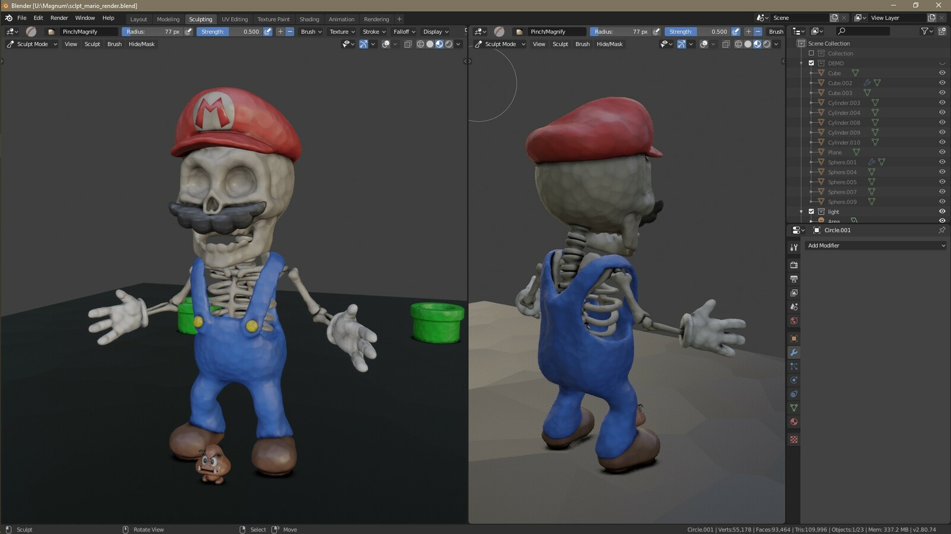Switch left viewport to rendered shading
Image resolution: width=951 pixels, height=534 pixels.
pos(449,44)
